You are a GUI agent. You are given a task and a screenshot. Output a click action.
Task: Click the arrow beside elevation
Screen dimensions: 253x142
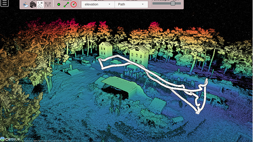pyautogui.click(x=109, y=4)
